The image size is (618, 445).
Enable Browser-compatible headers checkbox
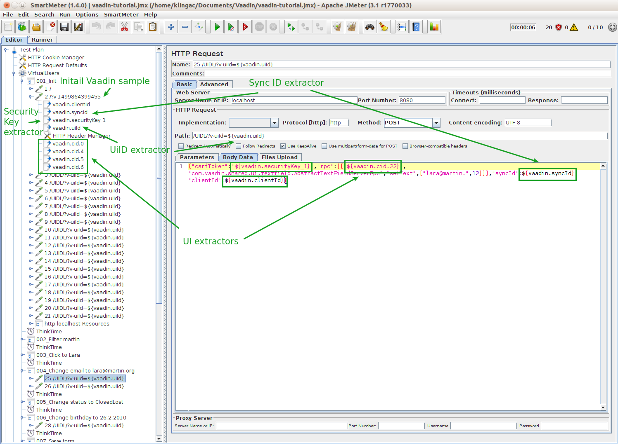point(405,146)
